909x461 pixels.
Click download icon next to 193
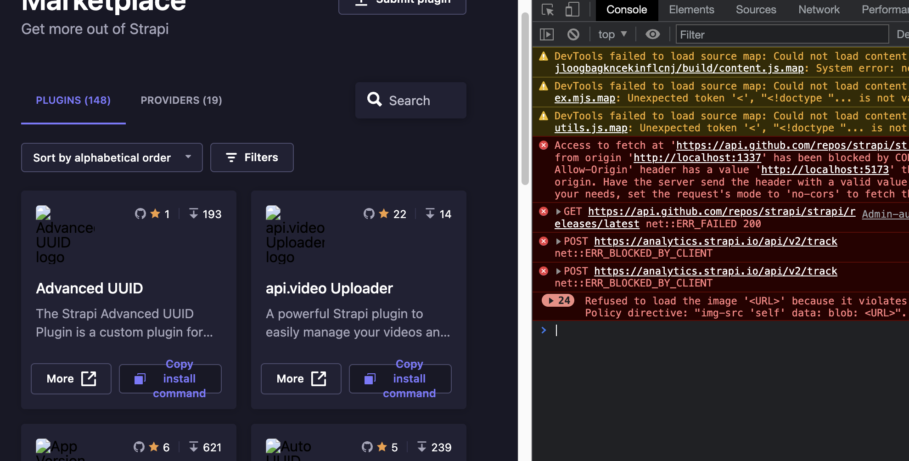[x=194, y=214]
